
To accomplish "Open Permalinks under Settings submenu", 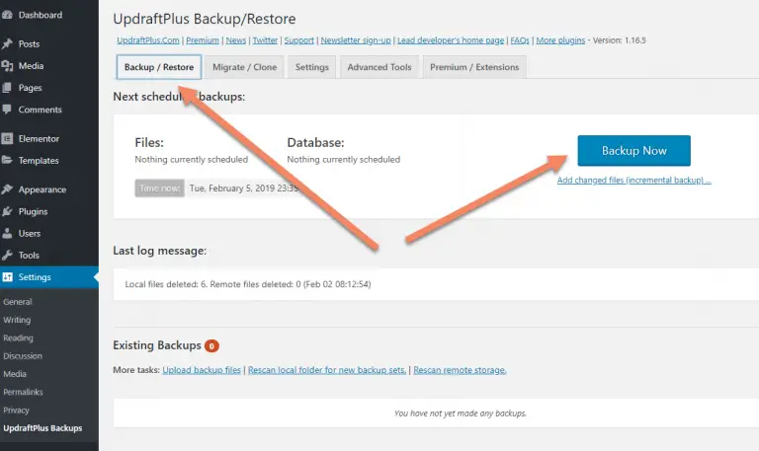I will [x=23, y=392].
